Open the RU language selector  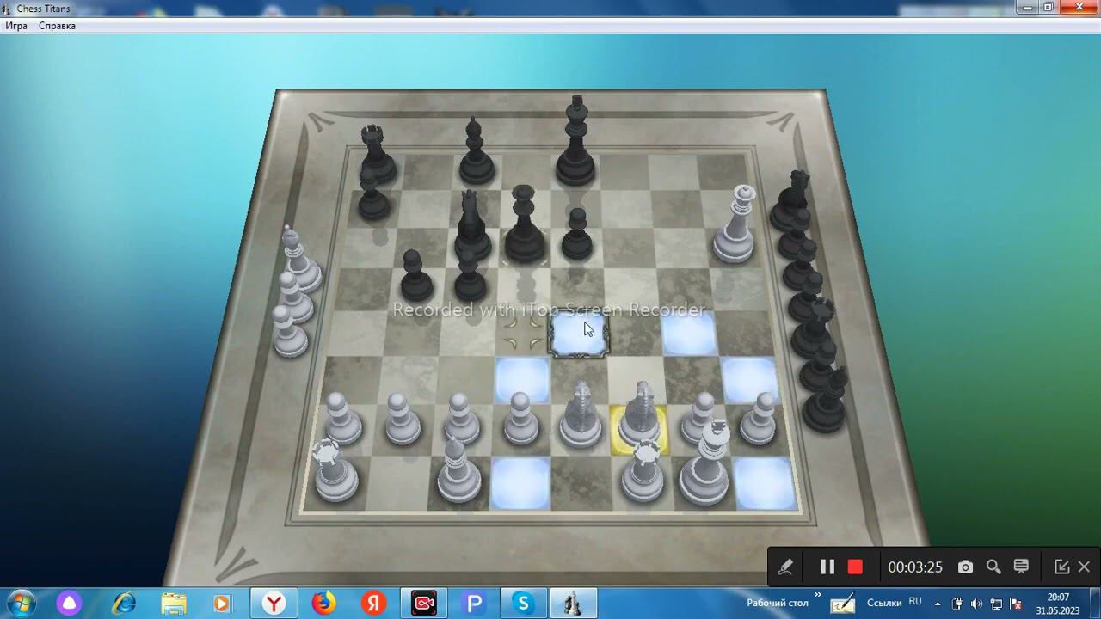click(915, 603)
